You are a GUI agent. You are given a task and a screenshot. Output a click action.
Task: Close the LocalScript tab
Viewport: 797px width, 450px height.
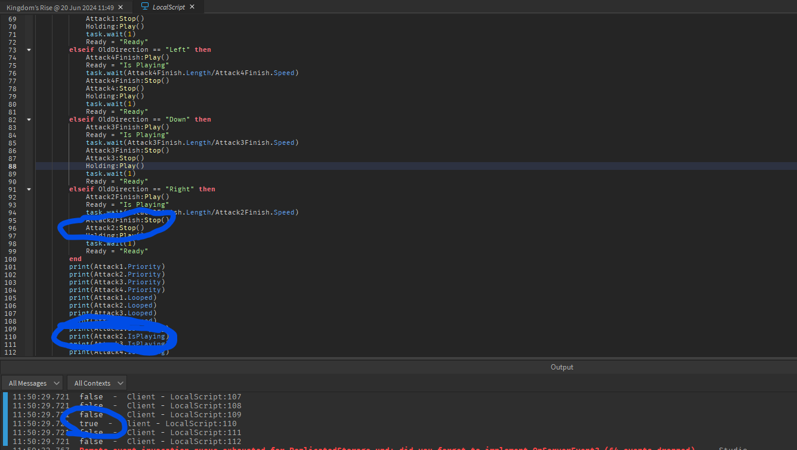click(x=191, y=7)
